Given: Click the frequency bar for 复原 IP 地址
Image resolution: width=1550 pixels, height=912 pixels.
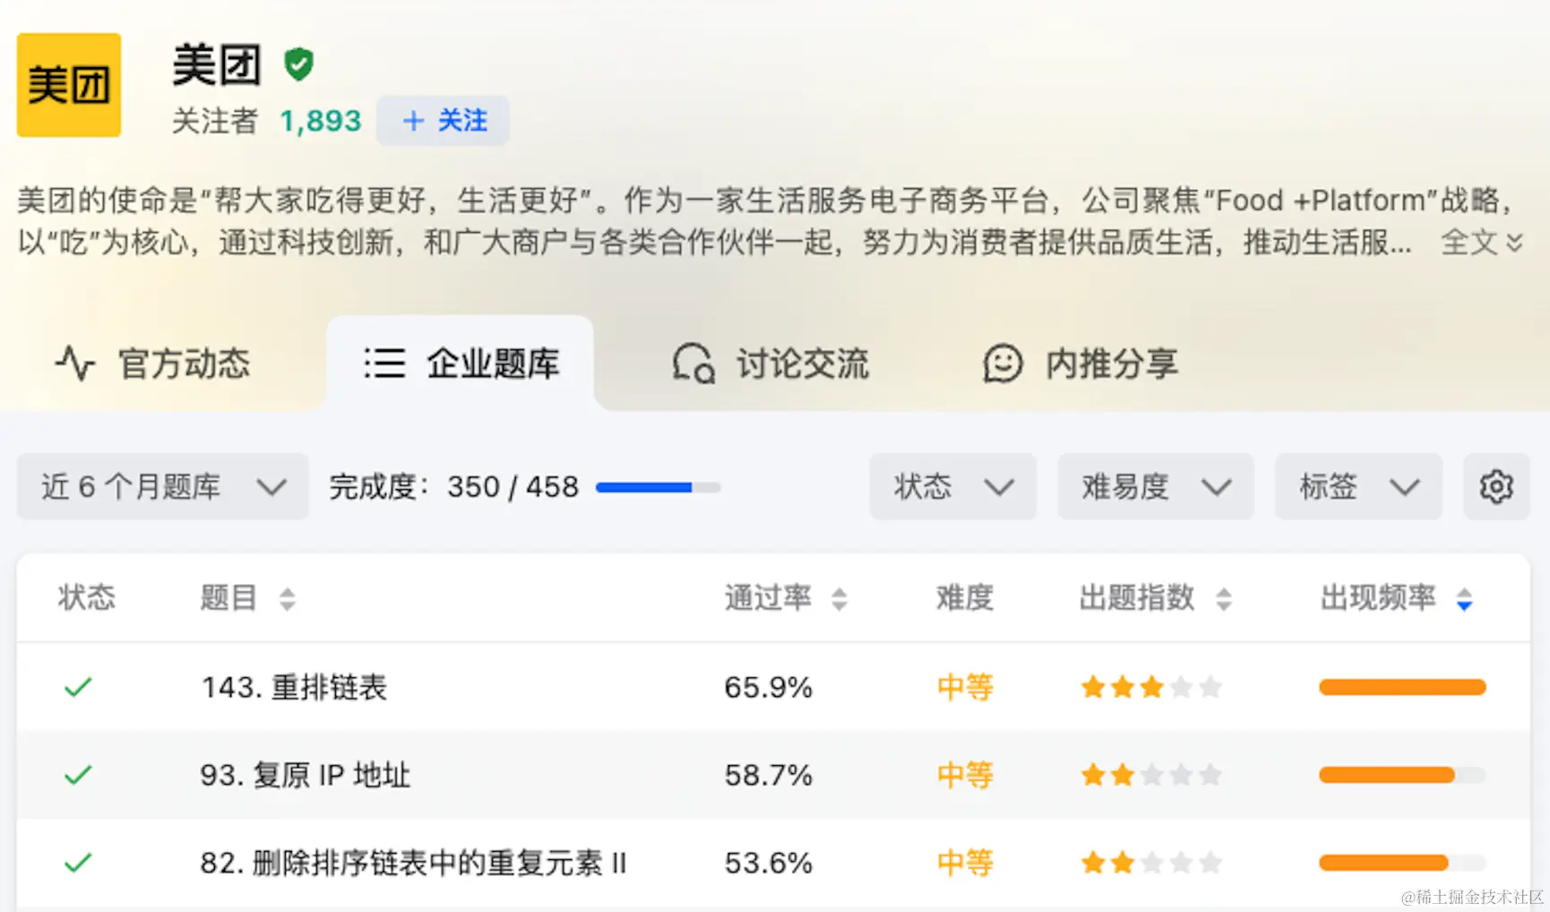Looking at the screenshot, I should click(1402, 775).
